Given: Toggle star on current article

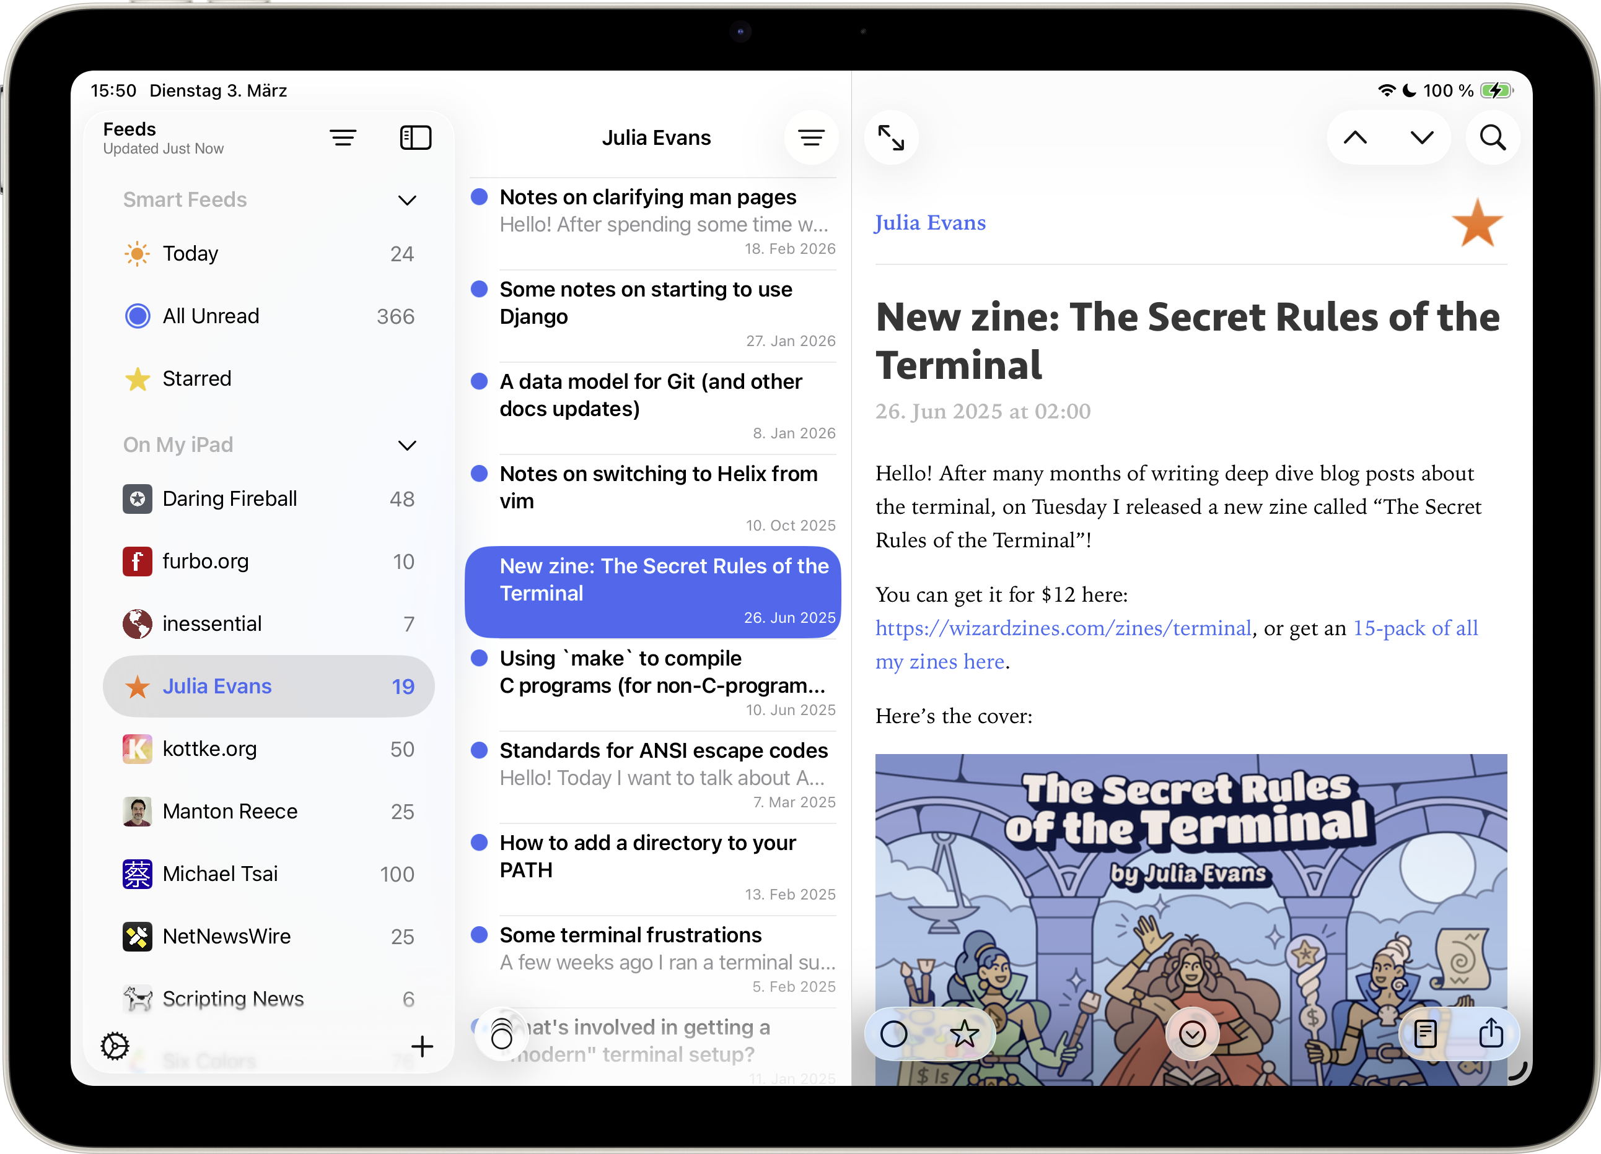Looking at the screenshot, I should pyautogui.click(x=964, y=1034).
